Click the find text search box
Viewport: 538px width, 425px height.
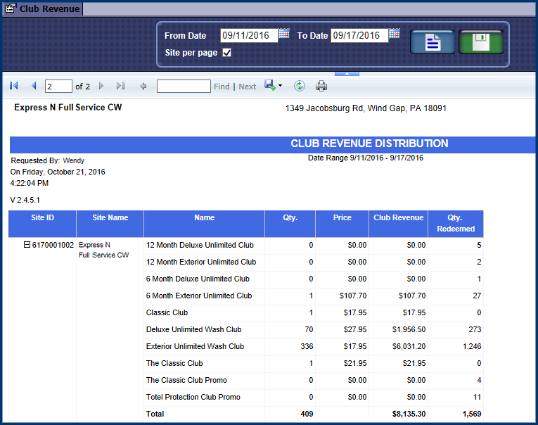click(183, 87)
